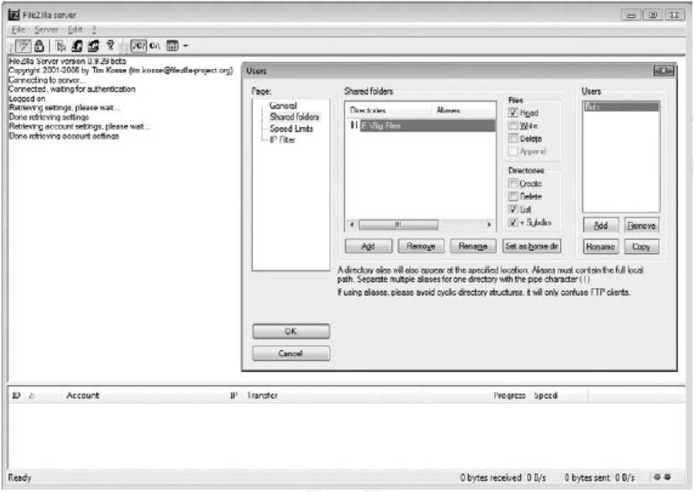Screen dimensions: 694x492
Task: Toggle the Directories List checkbox
Action: tap(513, 209)
